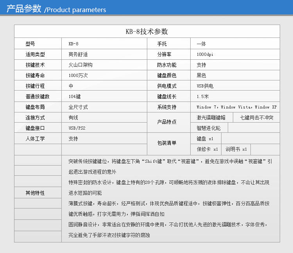Click the 1000dpi resolution value

coord(205,54)
